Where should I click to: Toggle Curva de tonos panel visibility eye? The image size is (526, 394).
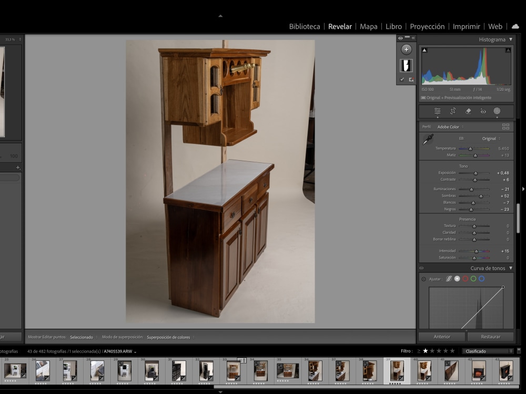click(x=421, y=268)
